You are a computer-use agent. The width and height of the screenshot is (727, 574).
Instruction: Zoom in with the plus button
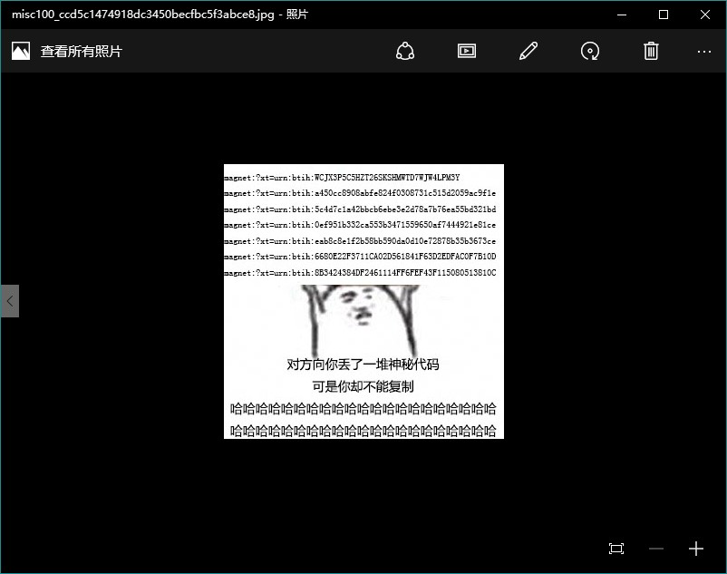coord(696,549)
